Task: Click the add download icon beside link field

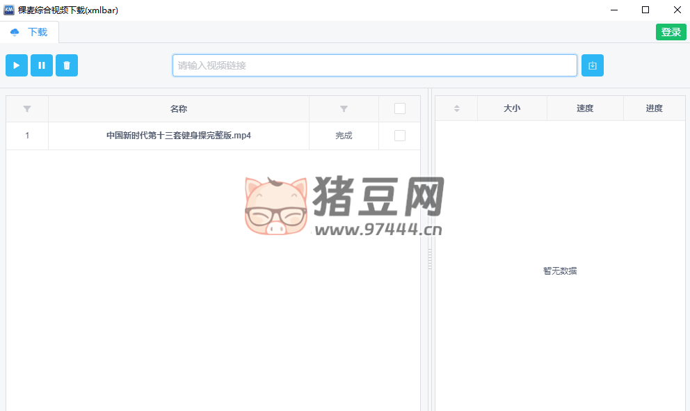Action: [x=593, y=65]
